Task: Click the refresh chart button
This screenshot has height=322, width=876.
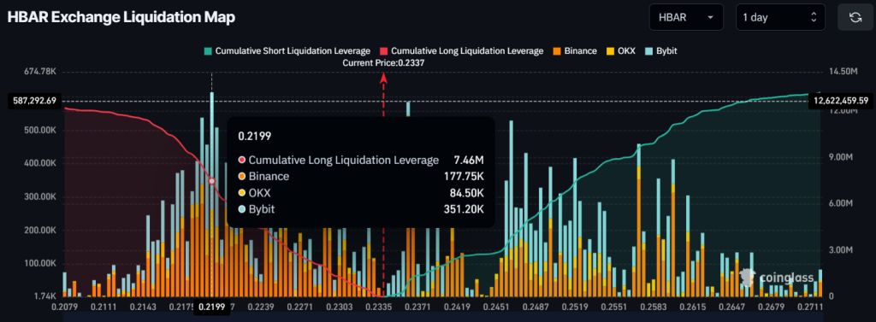Action: (x=855, y=17)
